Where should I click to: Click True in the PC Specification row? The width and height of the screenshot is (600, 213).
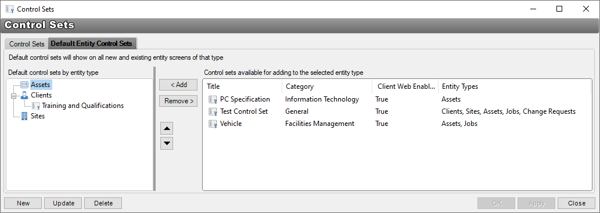(x=382, y=99)
